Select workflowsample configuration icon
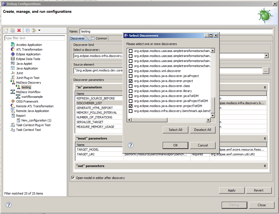Screen dimensions: 279x214 [18, 96]
